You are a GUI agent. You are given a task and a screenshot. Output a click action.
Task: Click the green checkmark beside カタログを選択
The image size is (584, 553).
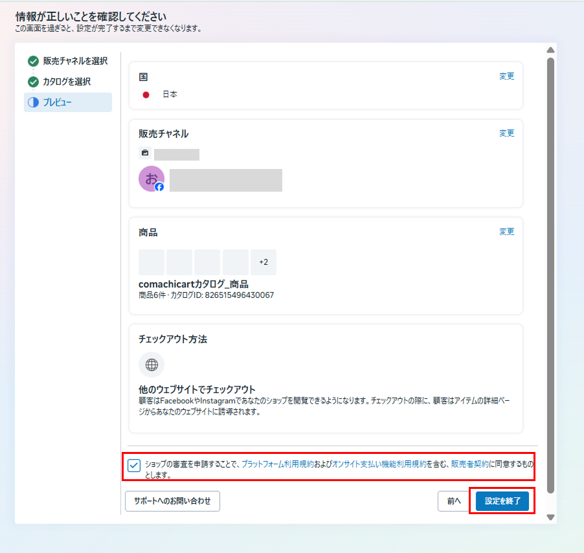coord(33,82)
